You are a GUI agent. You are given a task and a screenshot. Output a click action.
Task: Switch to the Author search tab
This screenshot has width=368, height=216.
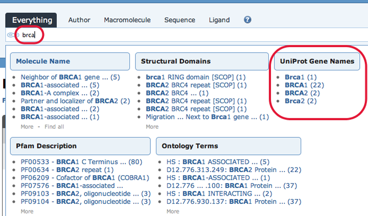79,20
